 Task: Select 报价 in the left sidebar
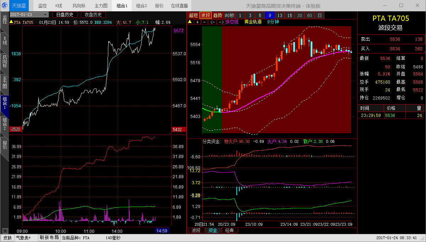[5, 144]
